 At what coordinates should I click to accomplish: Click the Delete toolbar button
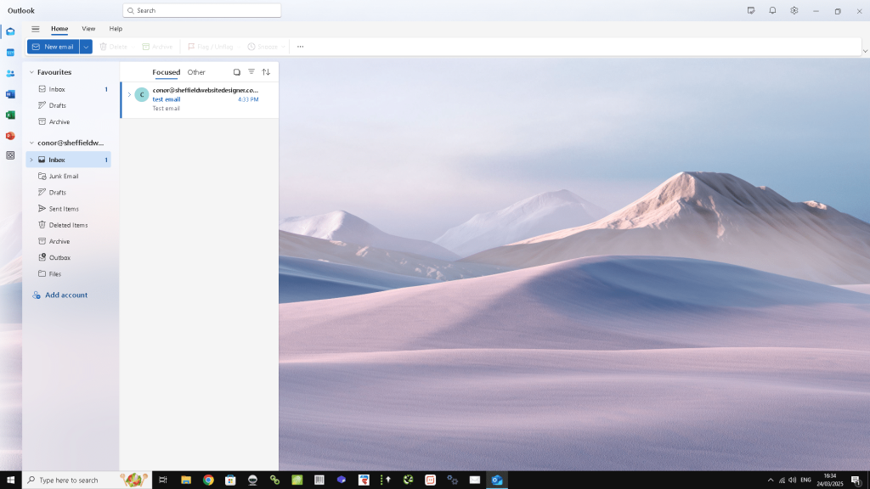[x=114, y=47]
